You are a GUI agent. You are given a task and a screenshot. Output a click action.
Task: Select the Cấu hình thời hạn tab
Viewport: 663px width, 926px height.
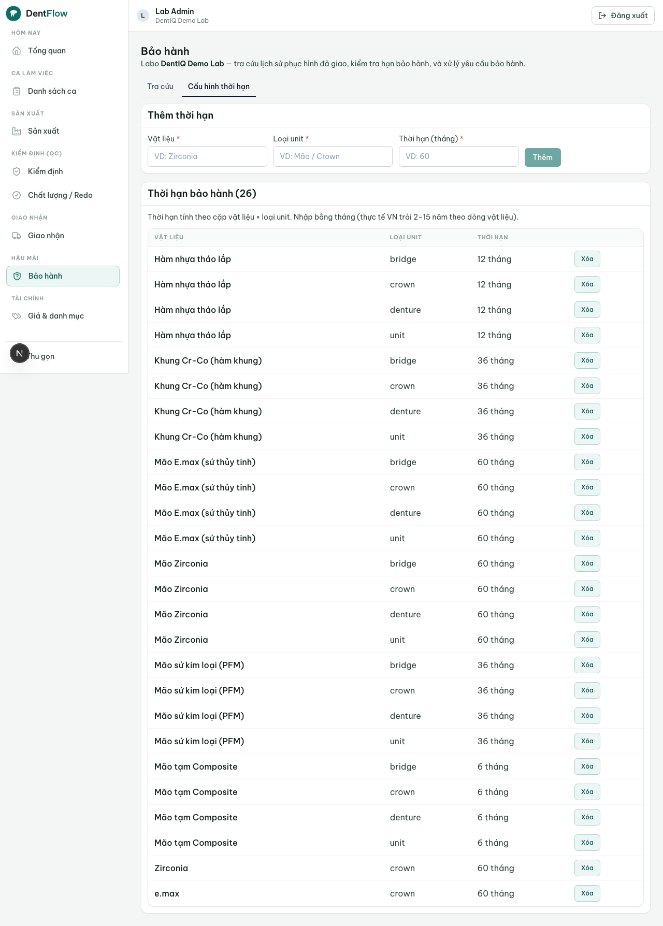pyautogui.click(x=219, y=86)
